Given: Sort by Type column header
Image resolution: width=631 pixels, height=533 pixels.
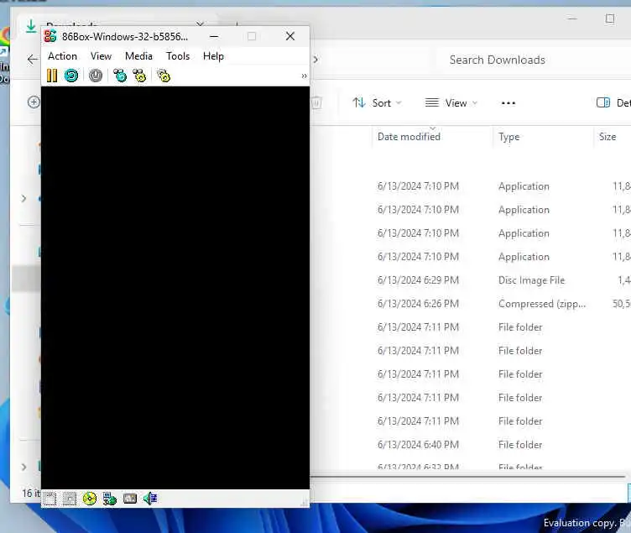Looking at the screenshot, I should pos(508,137).
